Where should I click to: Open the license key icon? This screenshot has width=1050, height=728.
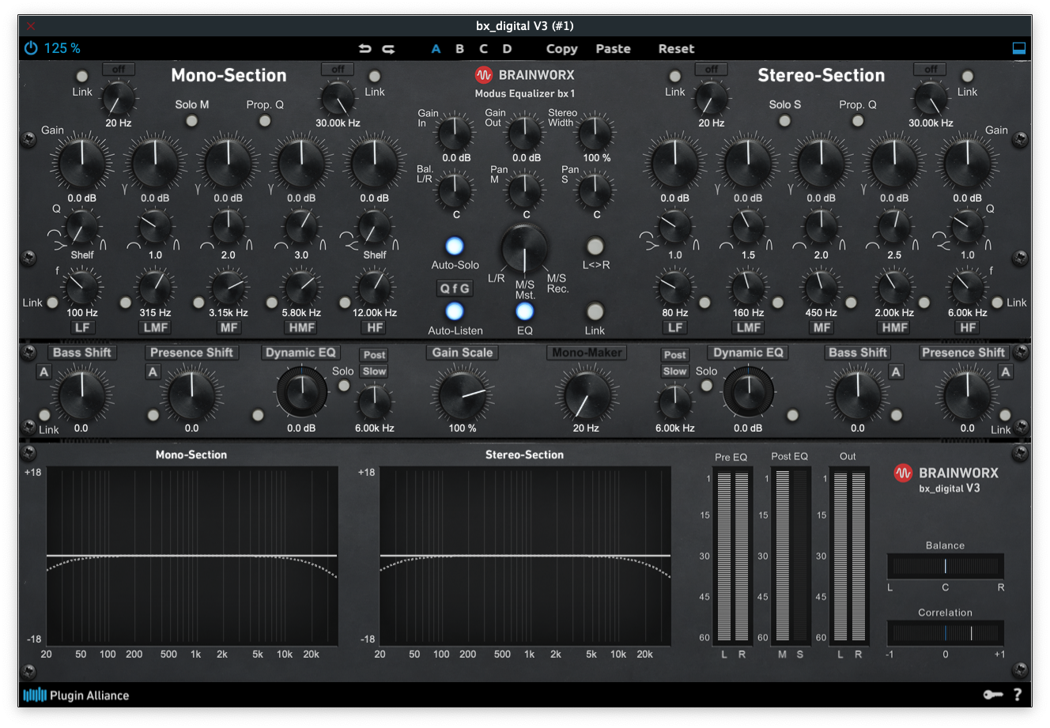[x=993, y=695]
